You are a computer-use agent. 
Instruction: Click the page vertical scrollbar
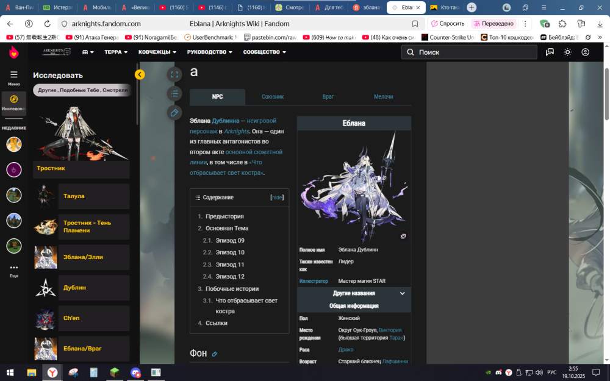606,94
